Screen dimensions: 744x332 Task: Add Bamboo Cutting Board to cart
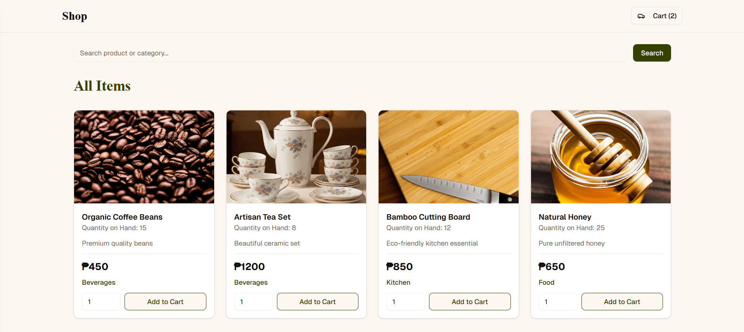[x=469, y=301]
